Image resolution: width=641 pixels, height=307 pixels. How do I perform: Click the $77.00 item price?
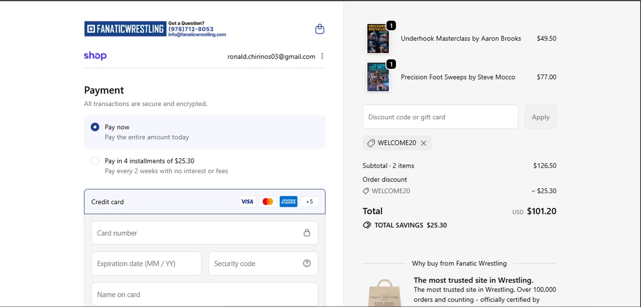(x=547, y=77)
